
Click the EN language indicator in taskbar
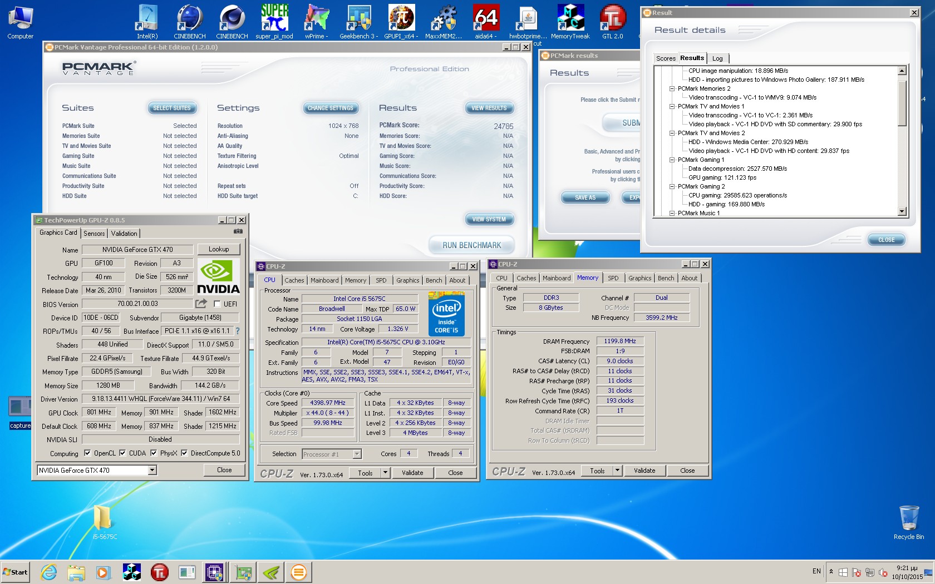coord(816,571)
